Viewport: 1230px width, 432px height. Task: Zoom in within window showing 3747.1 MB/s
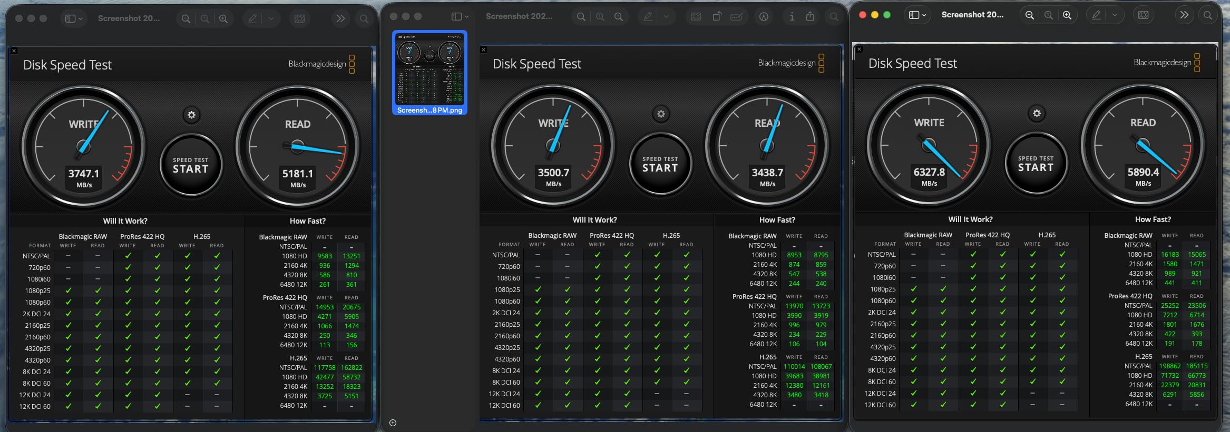223,19
